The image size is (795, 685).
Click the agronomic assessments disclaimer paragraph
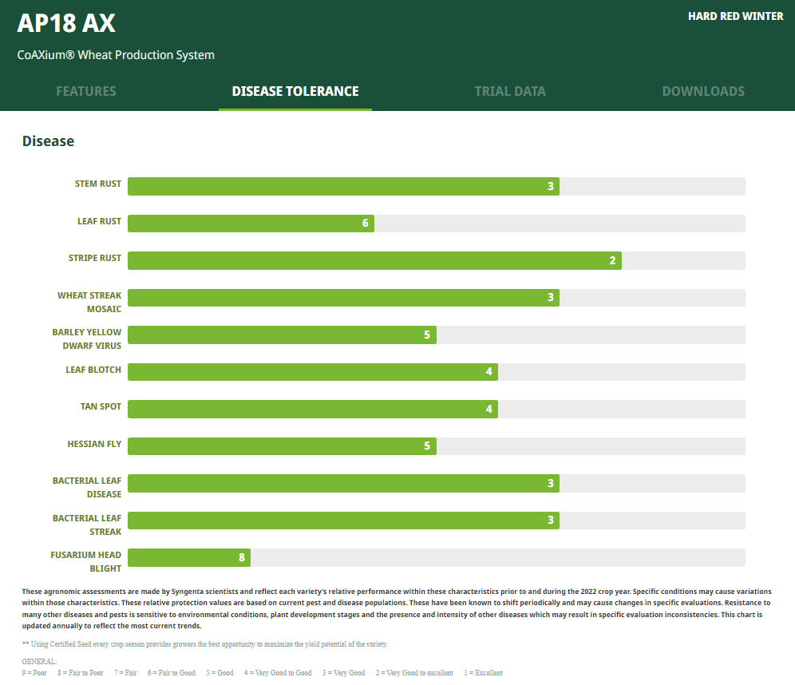397,608
